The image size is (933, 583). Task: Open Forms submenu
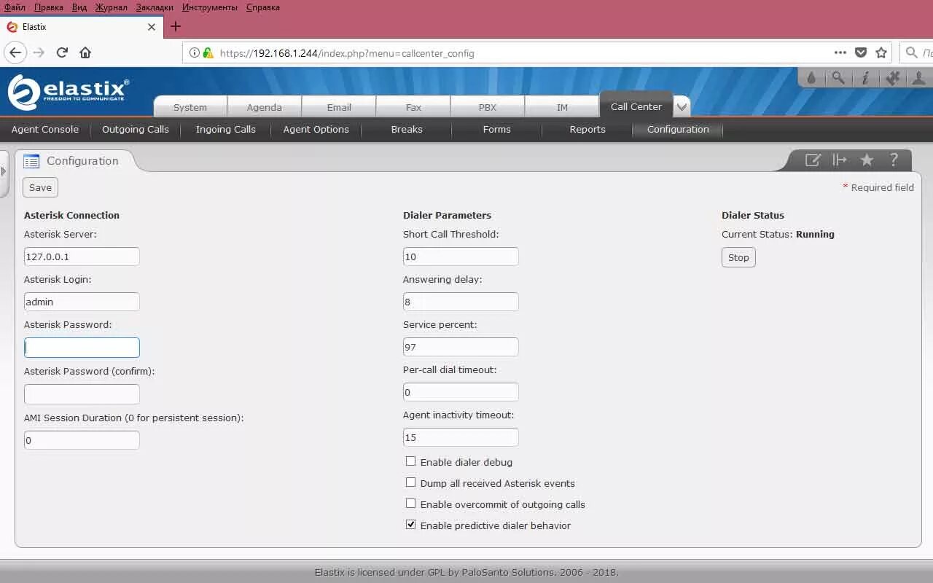pyautogui.click(x=497, y=129)
